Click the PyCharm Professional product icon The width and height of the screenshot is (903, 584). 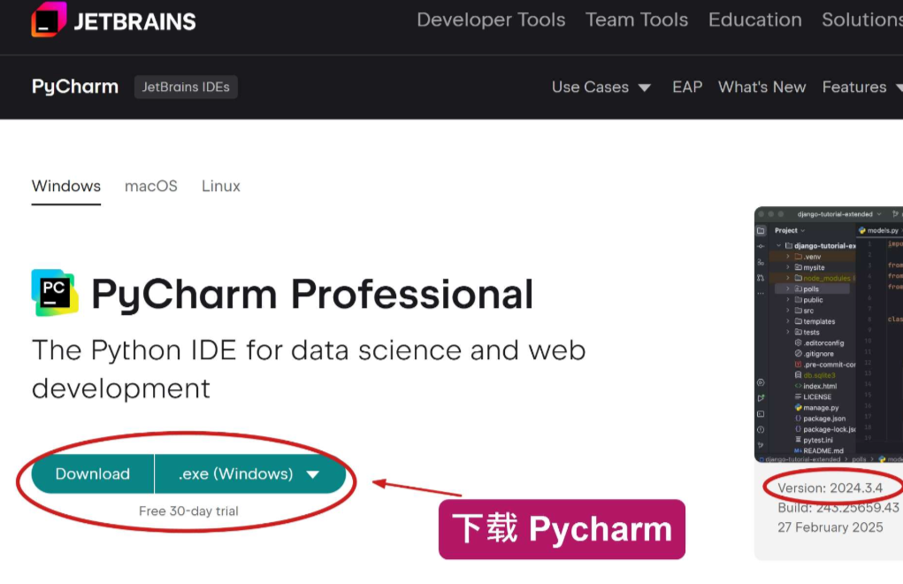coord(55,293)
